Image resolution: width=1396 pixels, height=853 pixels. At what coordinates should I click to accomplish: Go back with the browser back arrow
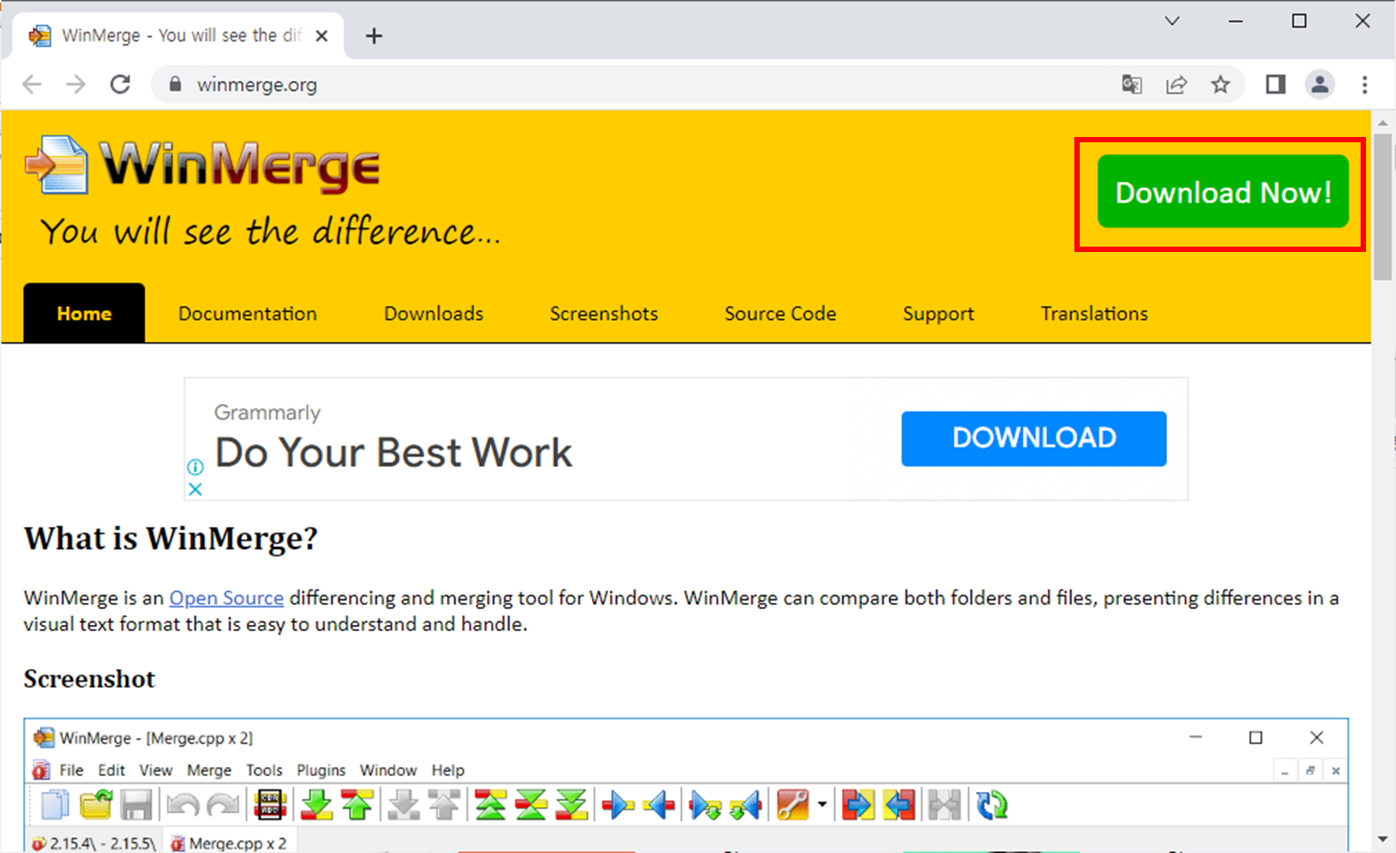pos(32,84)
